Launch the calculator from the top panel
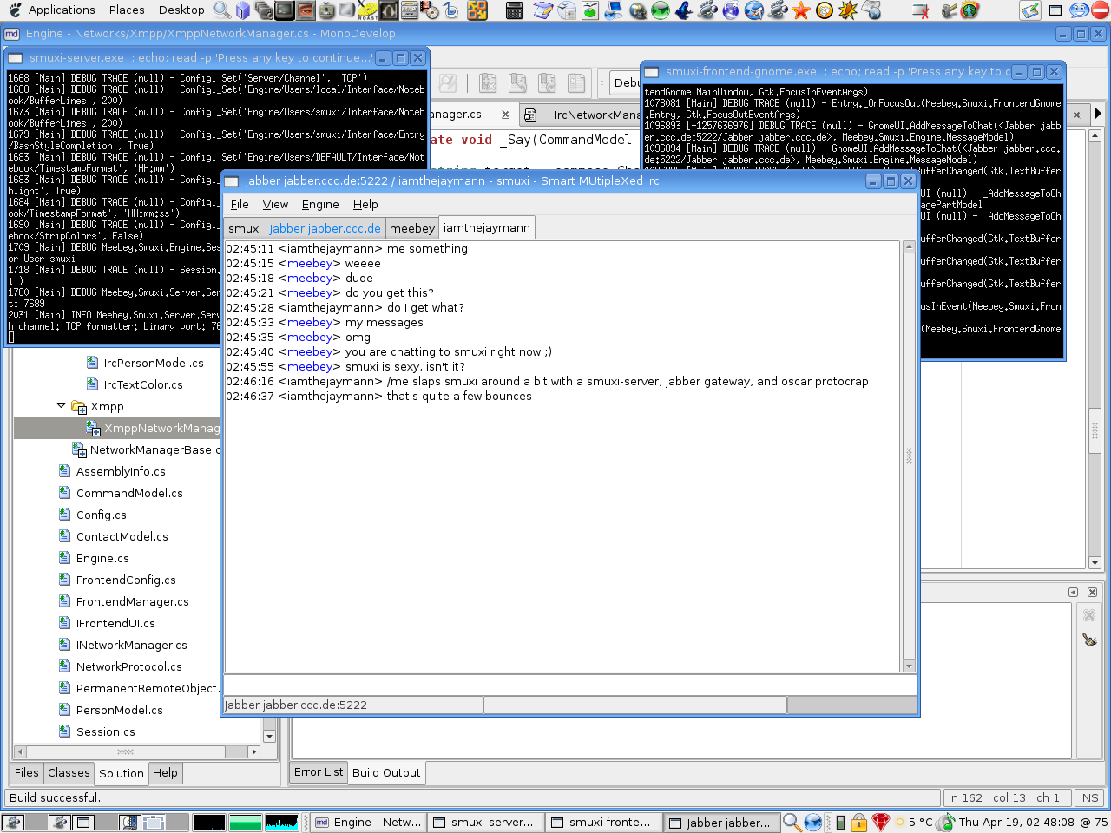The image size is (1111, 833). tap(514, 10)
